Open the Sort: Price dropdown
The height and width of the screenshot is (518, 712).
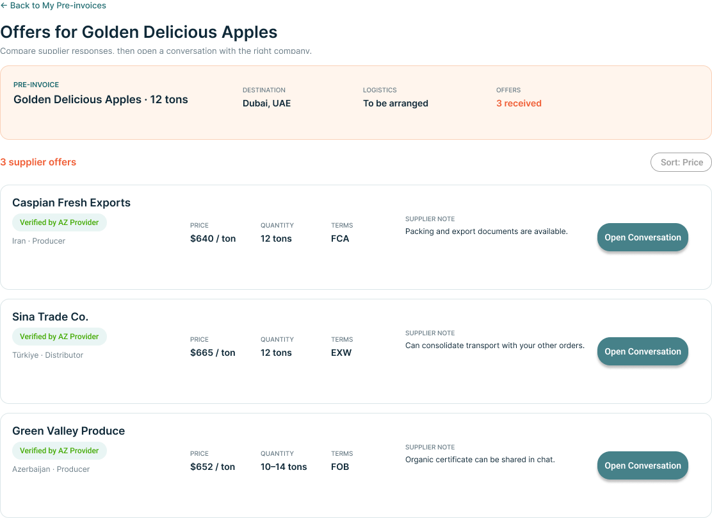tap(681, 162)
